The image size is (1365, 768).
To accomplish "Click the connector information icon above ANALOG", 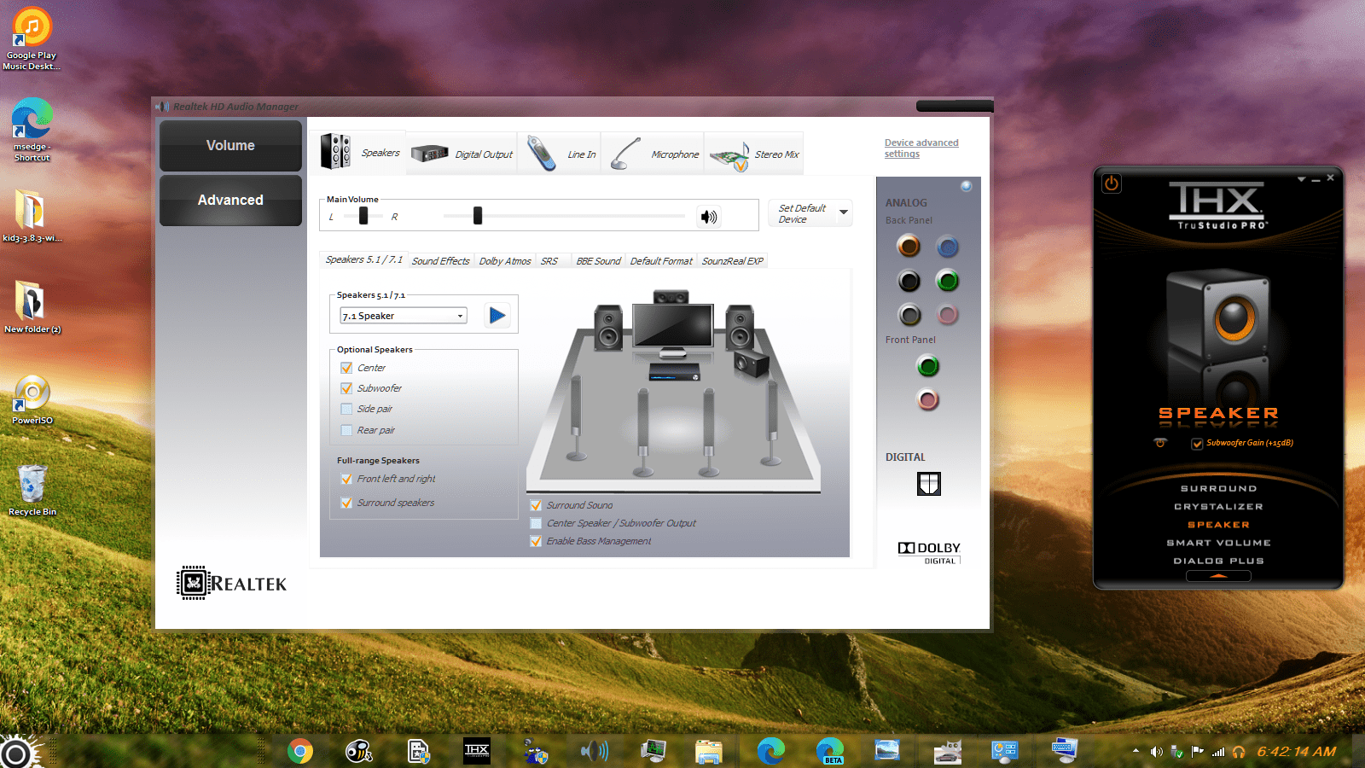I will coord(967,187).
